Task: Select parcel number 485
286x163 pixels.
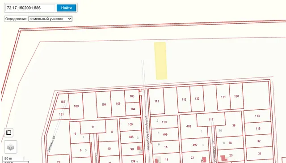Action: (x=131, y=137)
